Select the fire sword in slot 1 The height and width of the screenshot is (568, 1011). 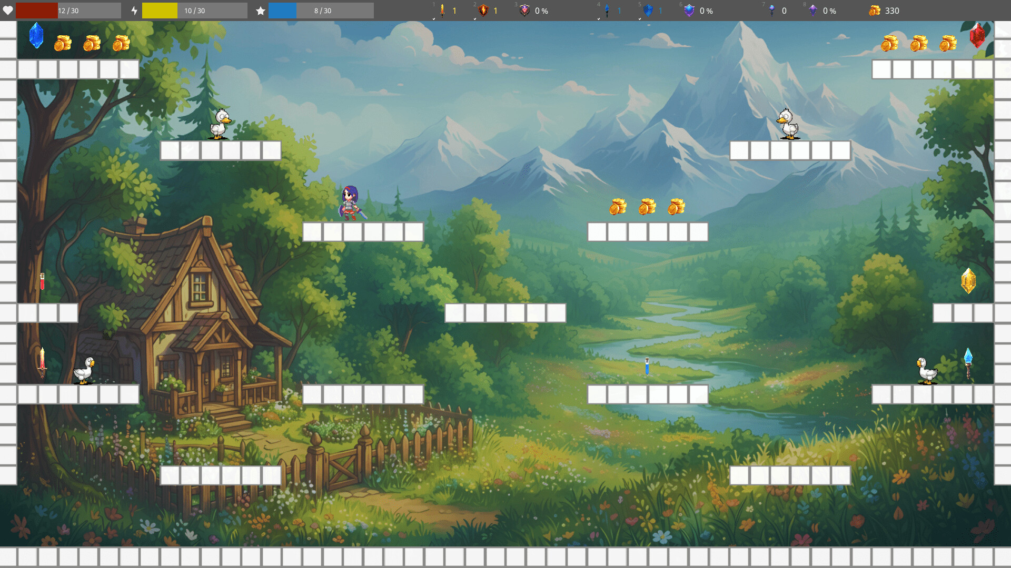[442, 11]
